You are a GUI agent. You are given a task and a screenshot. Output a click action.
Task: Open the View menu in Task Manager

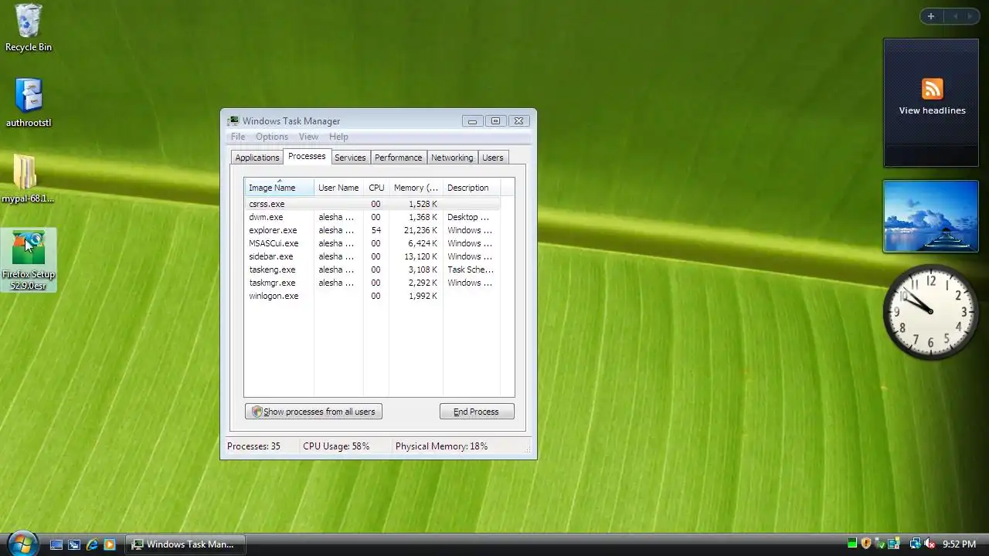pos(308,137)
